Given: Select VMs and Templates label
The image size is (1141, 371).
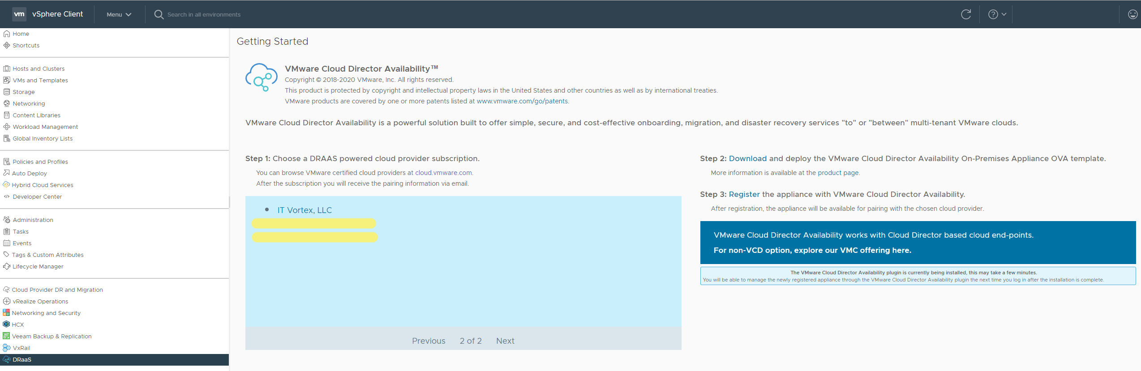Looking at the screenshot, I should coord(40,80).
